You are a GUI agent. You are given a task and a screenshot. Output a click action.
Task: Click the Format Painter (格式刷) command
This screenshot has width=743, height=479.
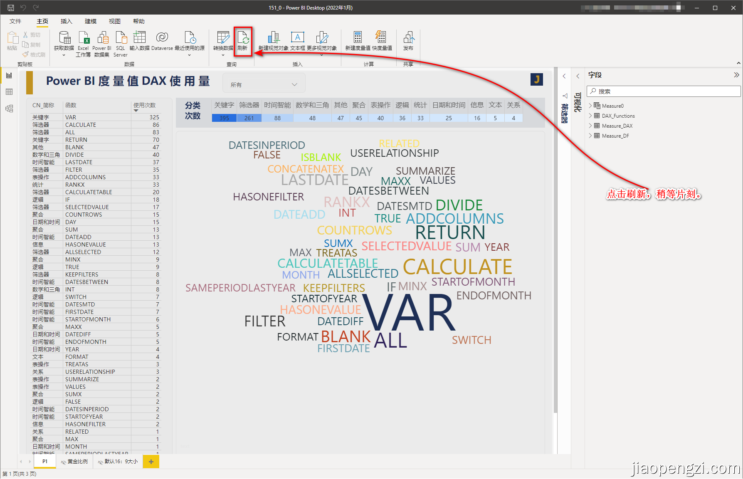point(34,54)
